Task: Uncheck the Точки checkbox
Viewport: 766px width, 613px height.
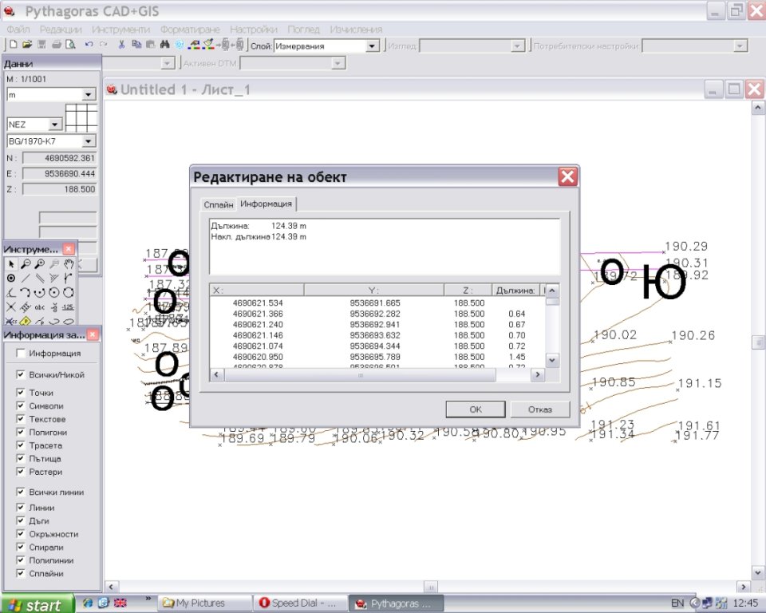Action: (x=21, y=393)
